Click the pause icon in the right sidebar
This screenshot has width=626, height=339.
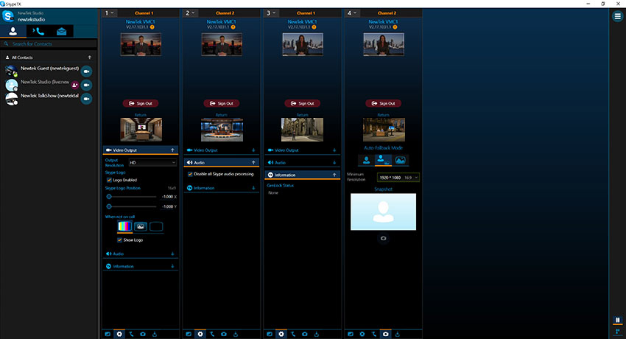(617, 320)
